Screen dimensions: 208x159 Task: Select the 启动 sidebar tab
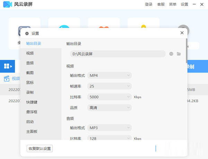click(x=41, y=122)
